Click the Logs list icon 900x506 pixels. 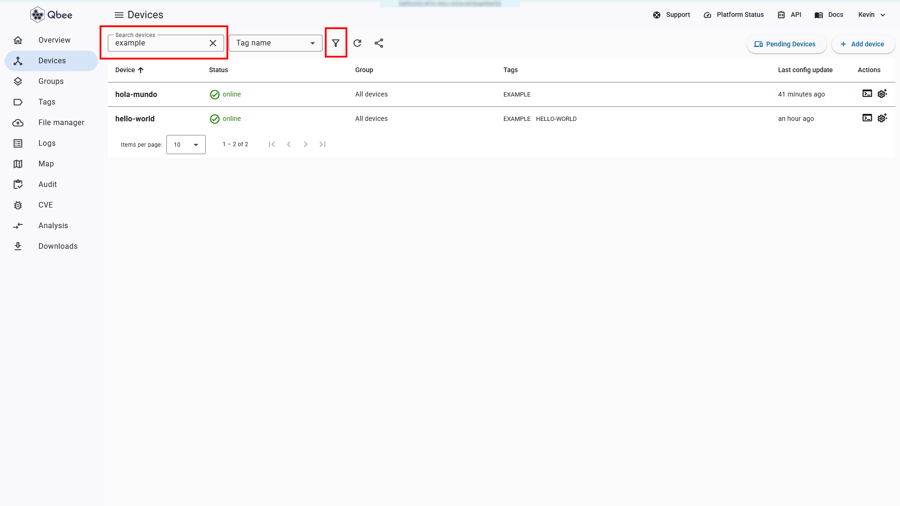point(18,143)
